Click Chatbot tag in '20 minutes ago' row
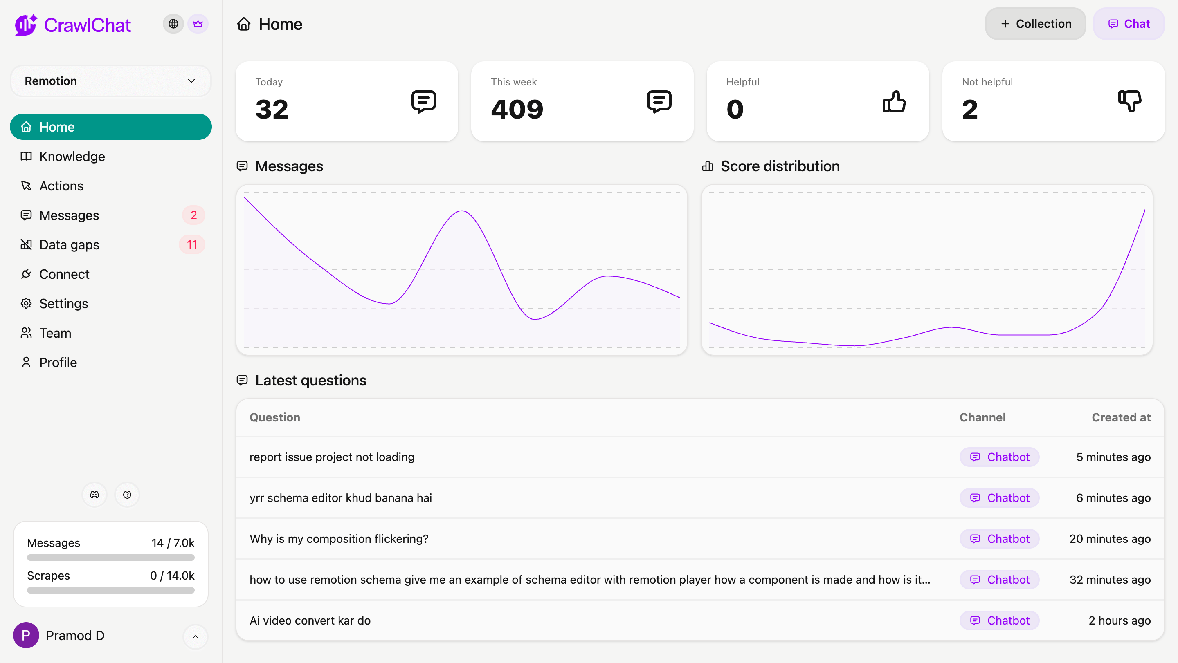This screenshot has width=1178, height=663. [999, 539]
